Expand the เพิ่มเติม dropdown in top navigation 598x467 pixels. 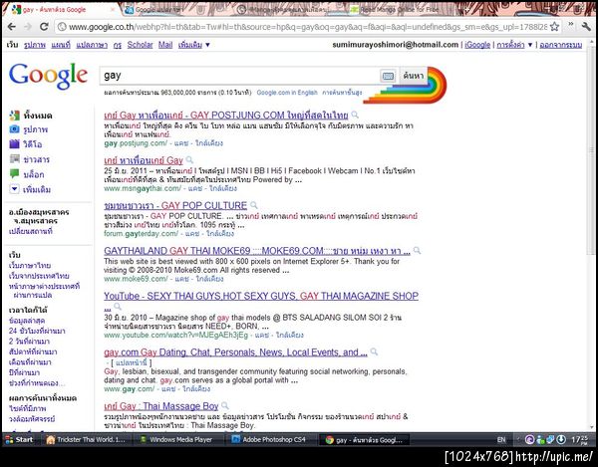click(194, 45)
